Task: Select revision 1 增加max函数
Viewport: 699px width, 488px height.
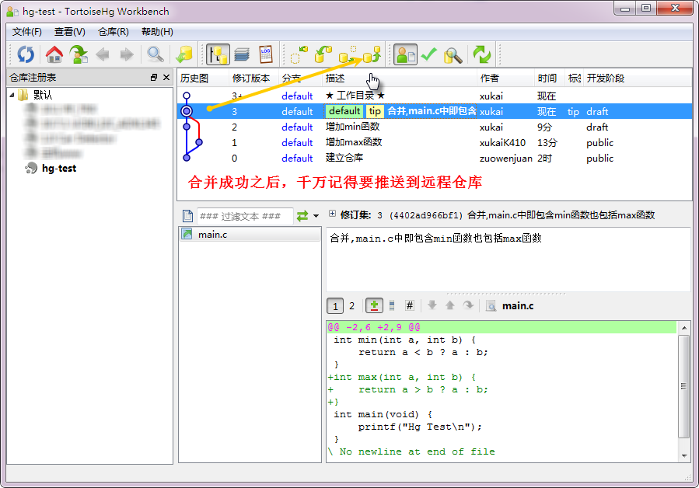Action: (435, 143)
